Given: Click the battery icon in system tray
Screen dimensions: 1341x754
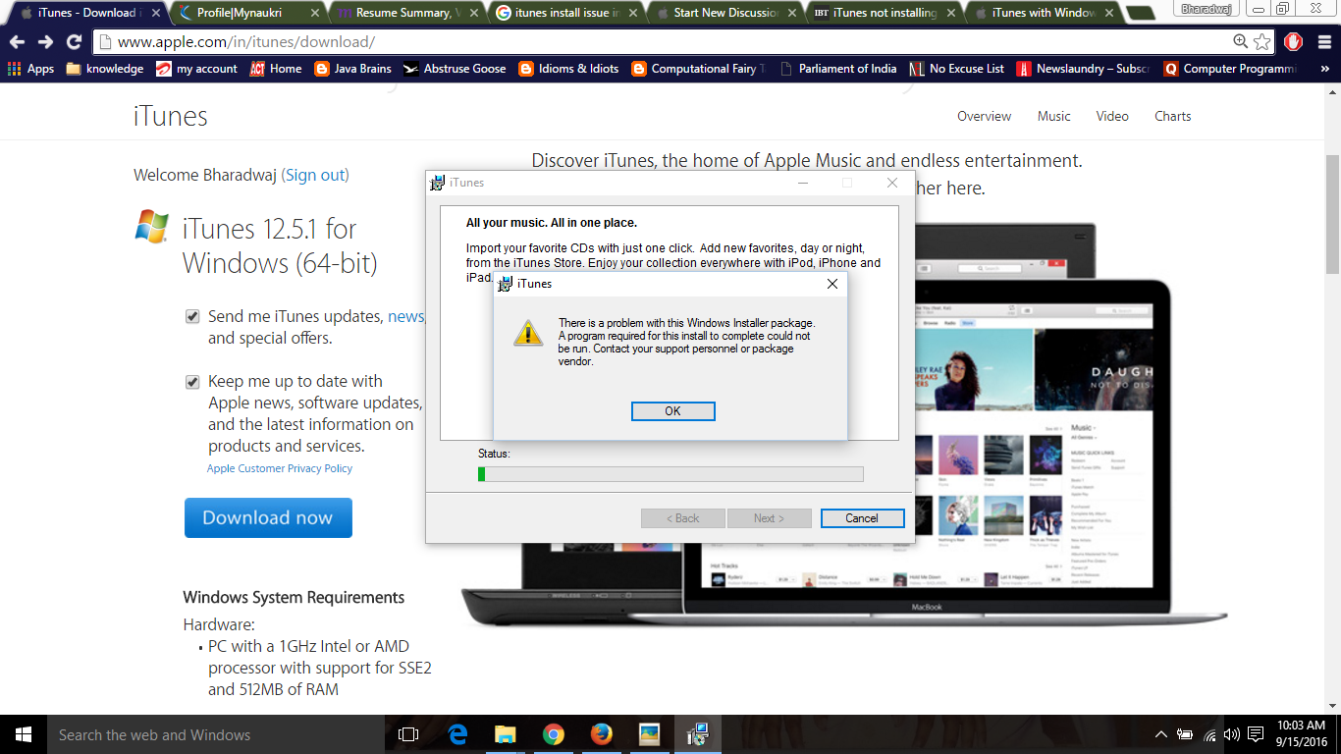Looking at the screenshot, I should tap(1185, 734).
